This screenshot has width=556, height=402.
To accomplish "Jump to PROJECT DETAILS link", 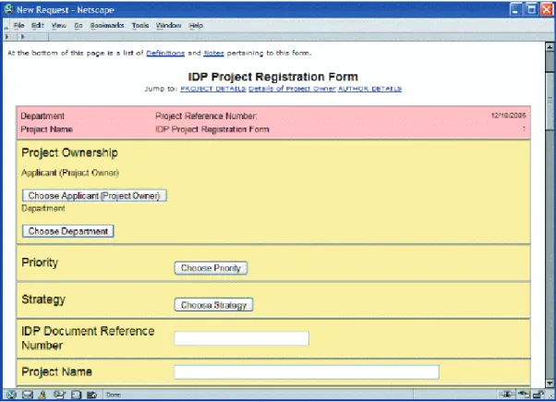I will (213, 89).
